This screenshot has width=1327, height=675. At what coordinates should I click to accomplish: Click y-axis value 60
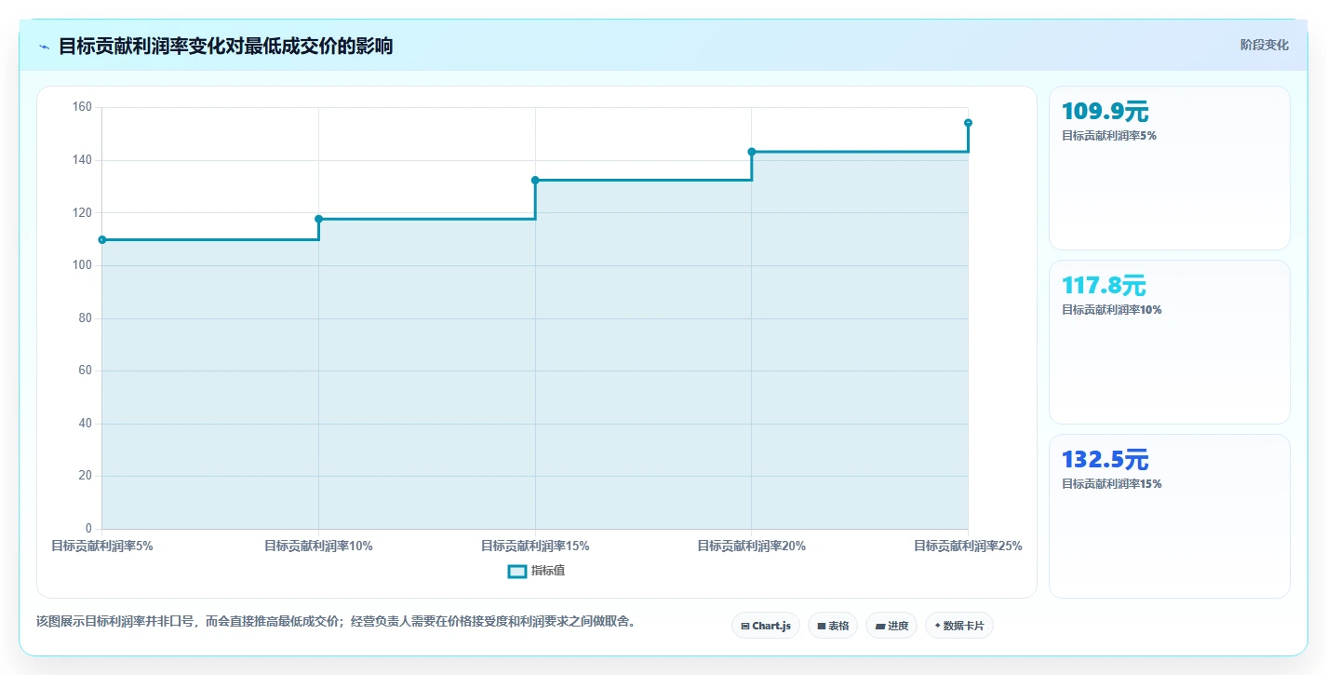pos(86,371)
